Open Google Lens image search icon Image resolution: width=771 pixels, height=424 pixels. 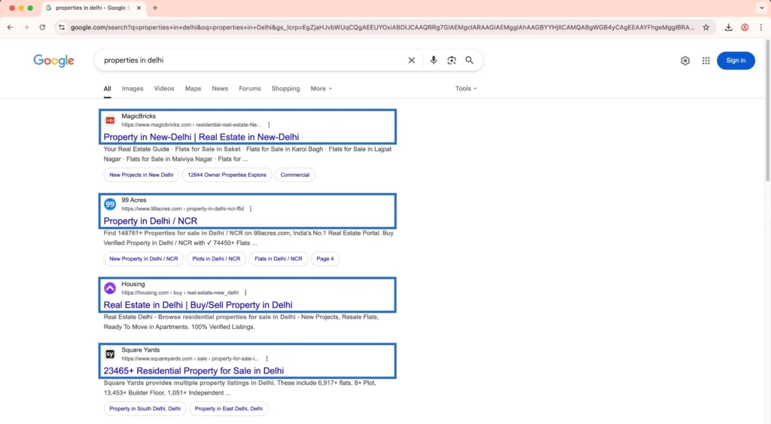point(452,60)
